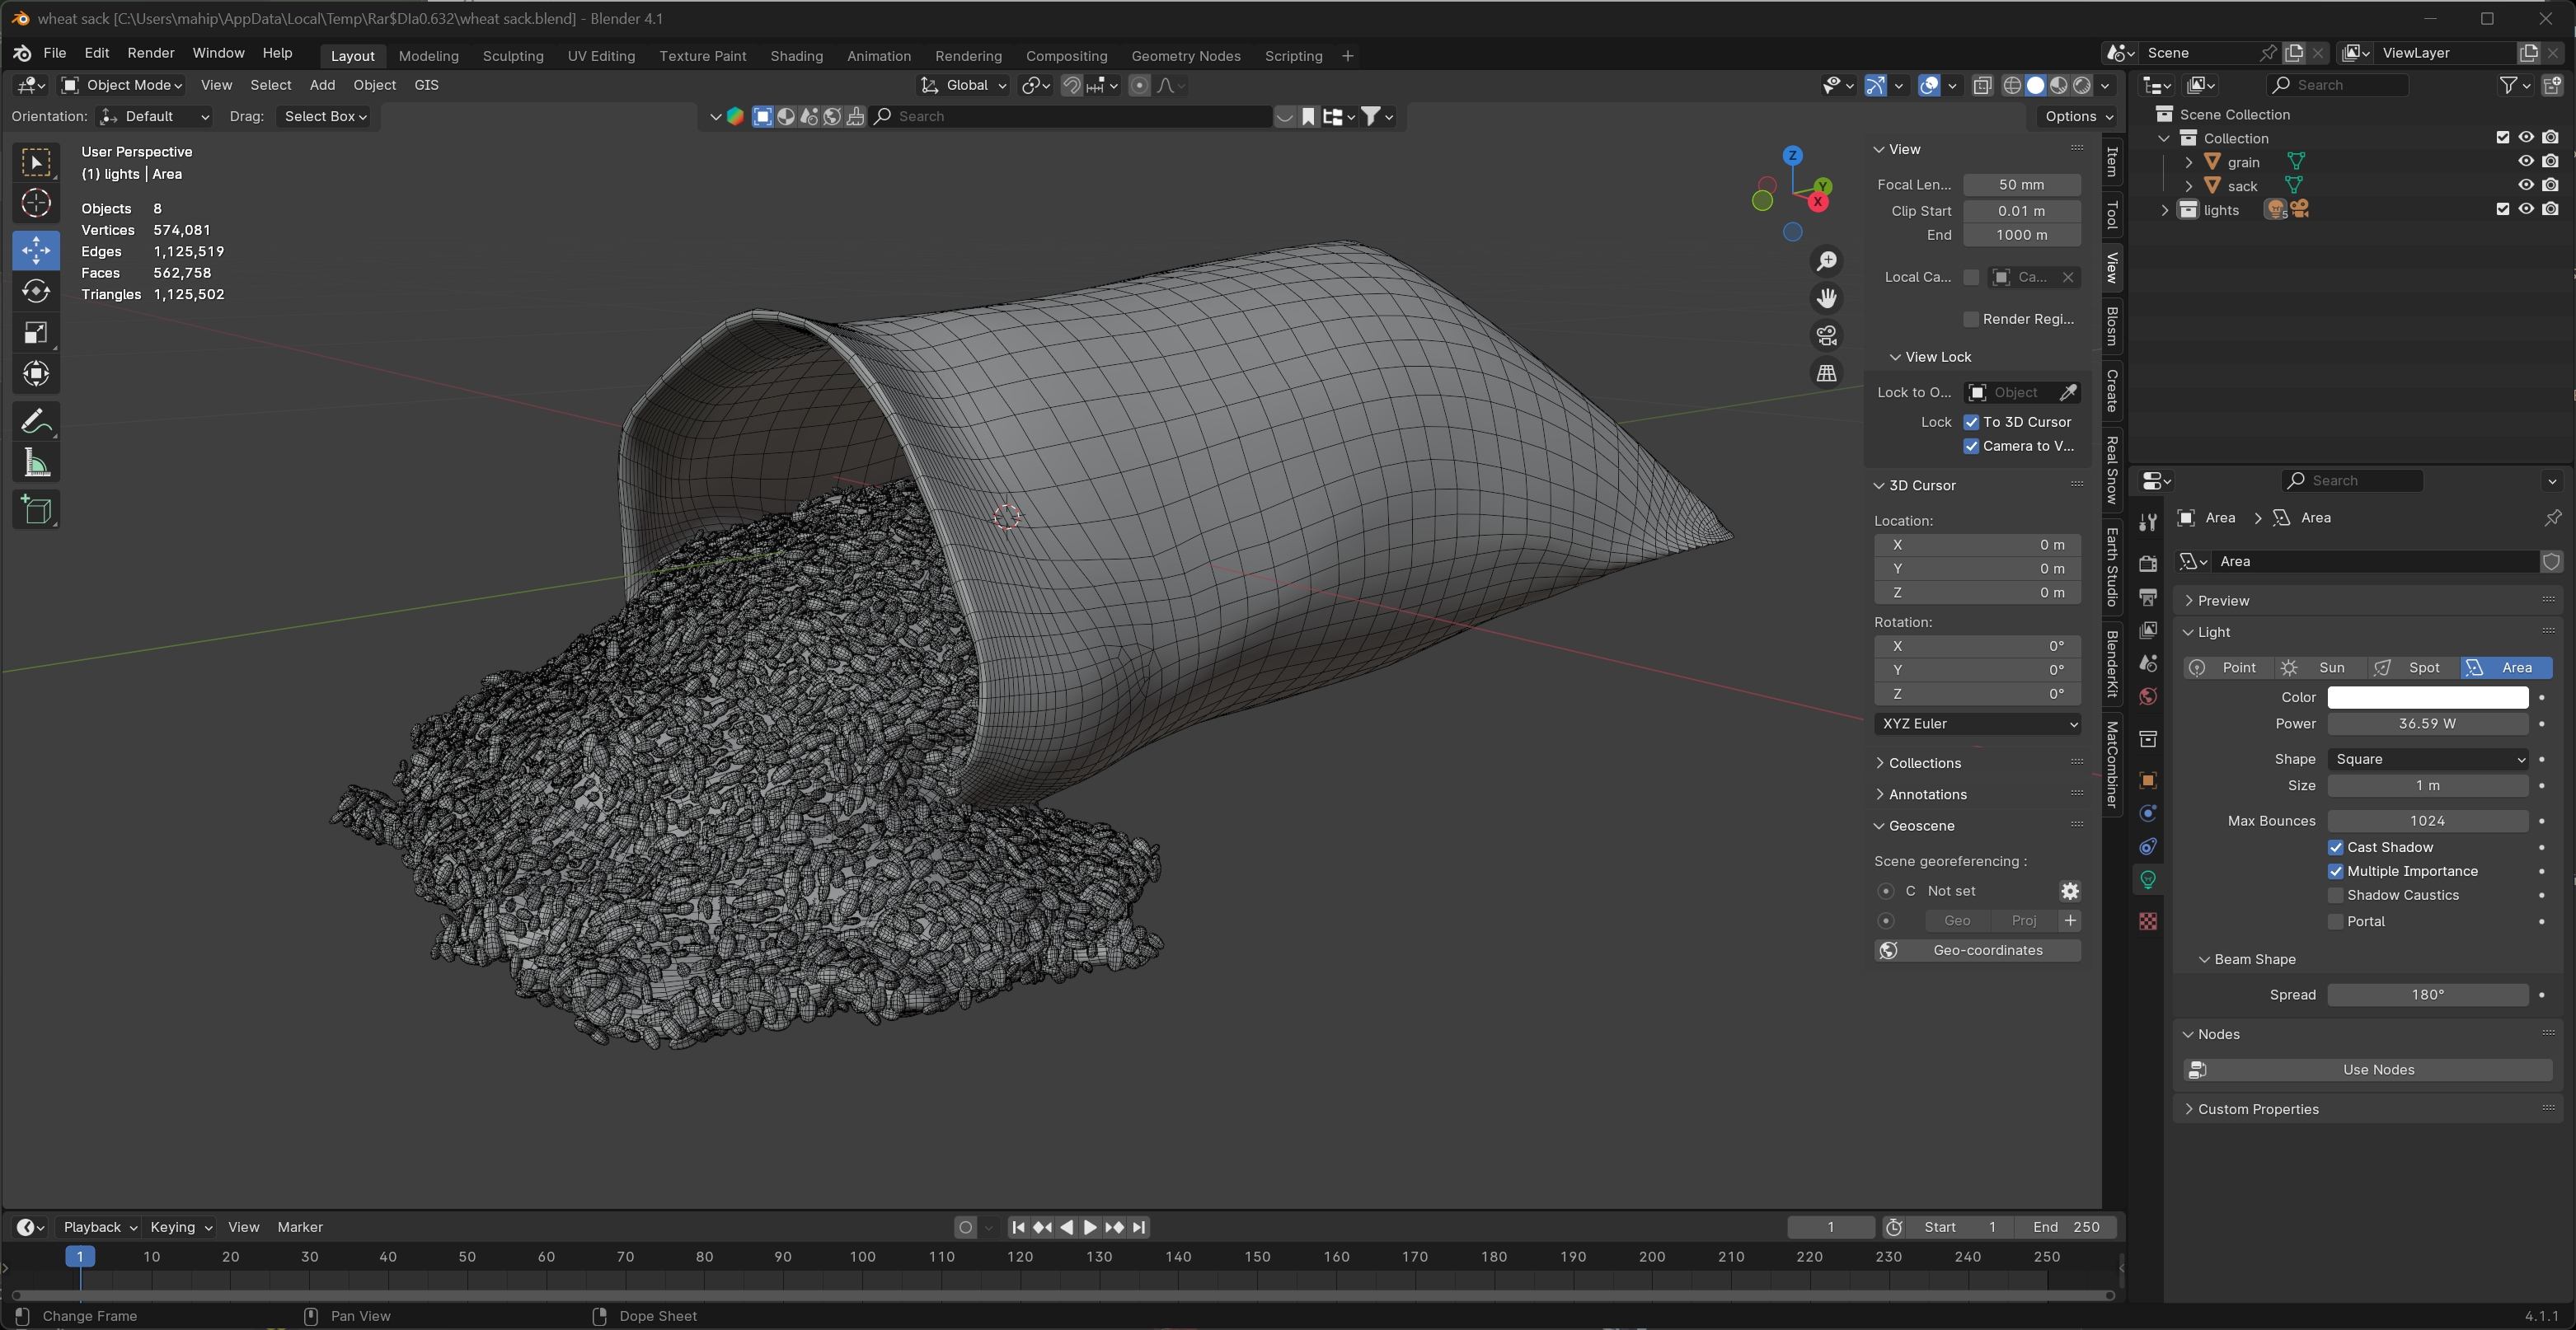Toggle camera view in viewport
Image resolution: width=2576 pixels, height=1330 pixels.
(x=1827, y=335)
